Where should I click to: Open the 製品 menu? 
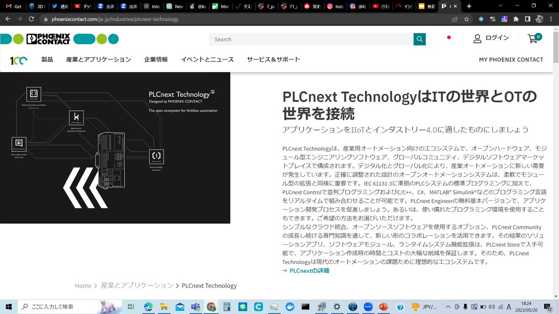(x=47, y=60)
